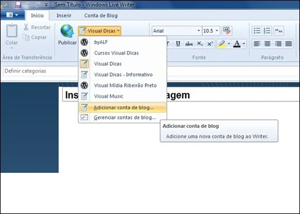Click the icon beside Gerenciar contas de blog
The image size is (300, 214).
[84, 117]
